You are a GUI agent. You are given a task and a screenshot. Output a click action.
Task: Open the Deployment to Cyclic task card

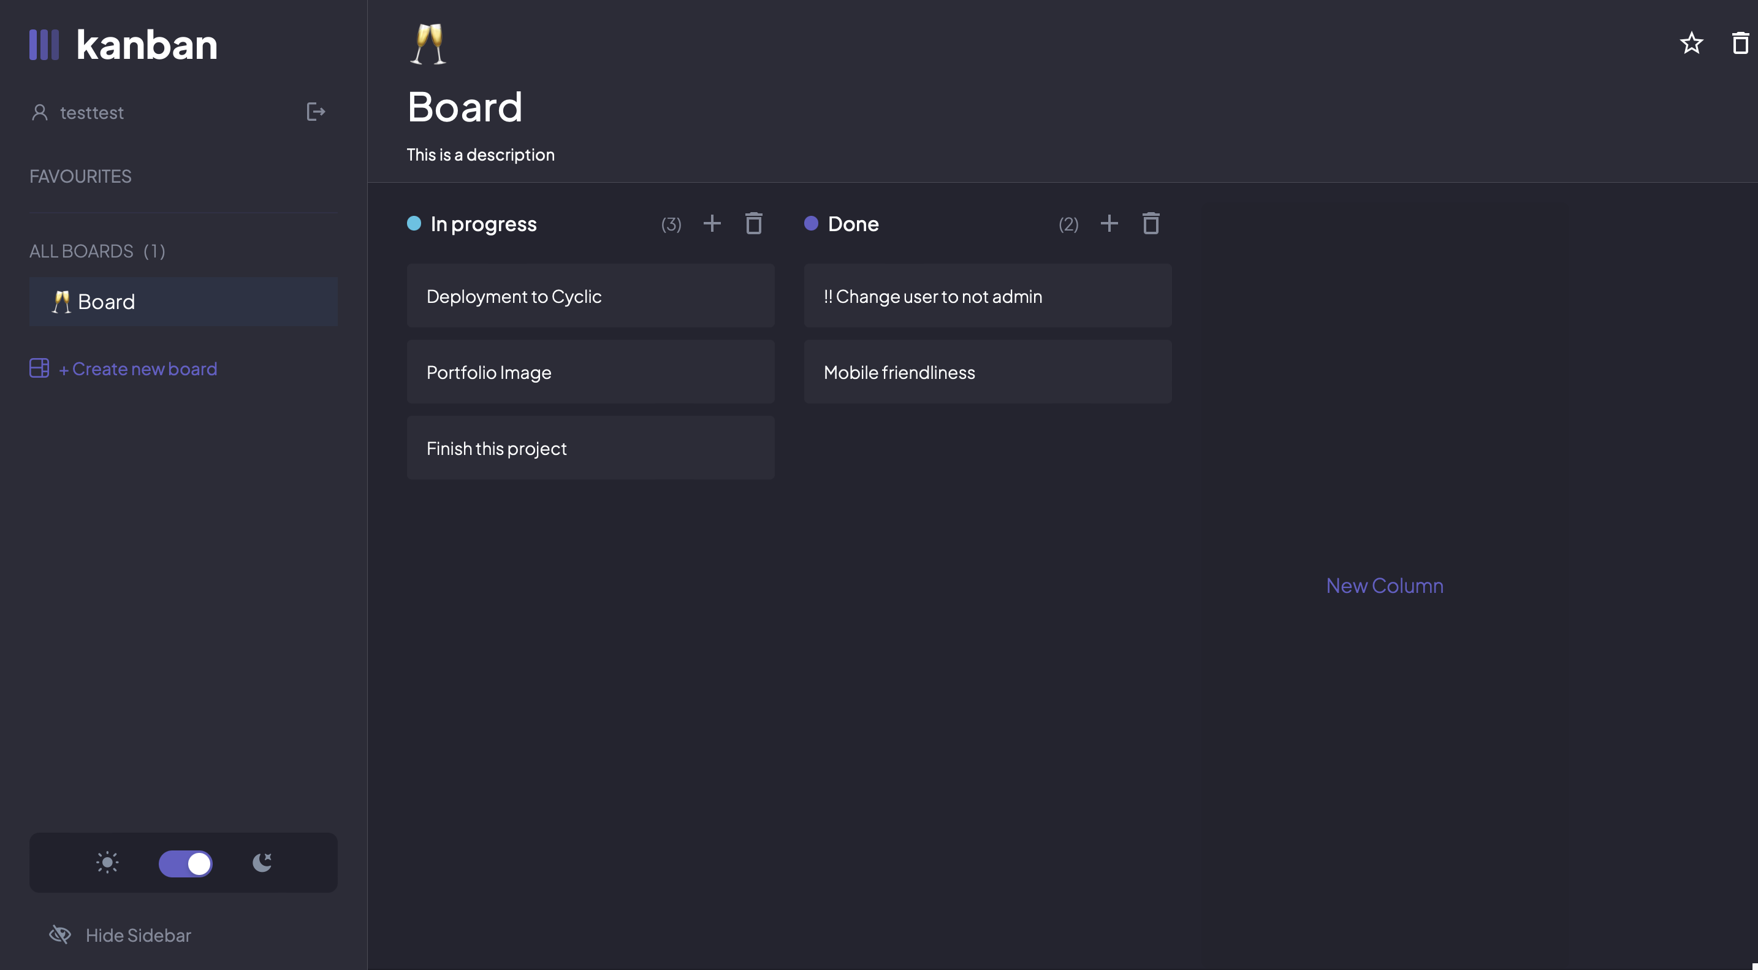590,296
